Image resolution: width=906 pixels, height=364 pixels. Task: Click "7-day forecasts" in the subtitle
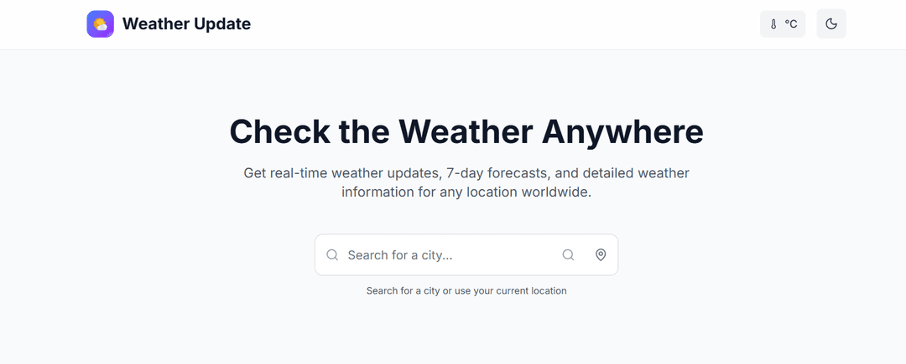494,173
